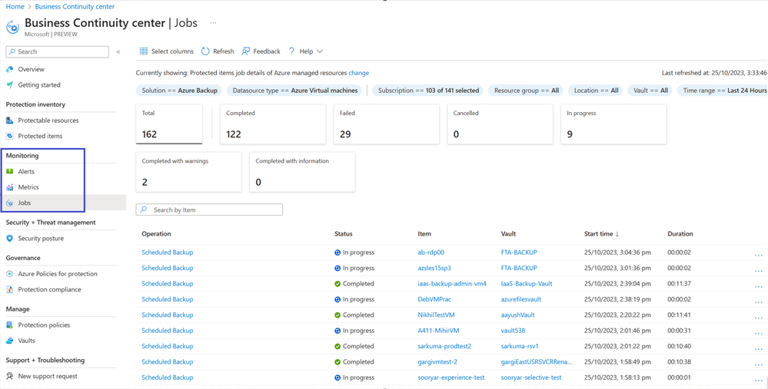
Task: Select the Failed 29 summary card
Action: point(387,124)
